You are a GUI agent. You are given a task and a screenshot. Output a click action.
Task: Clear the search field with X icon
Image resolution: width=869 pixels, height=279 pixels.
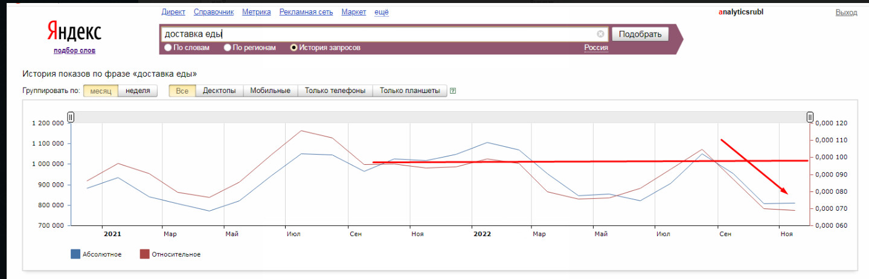(x=600, y=34)
